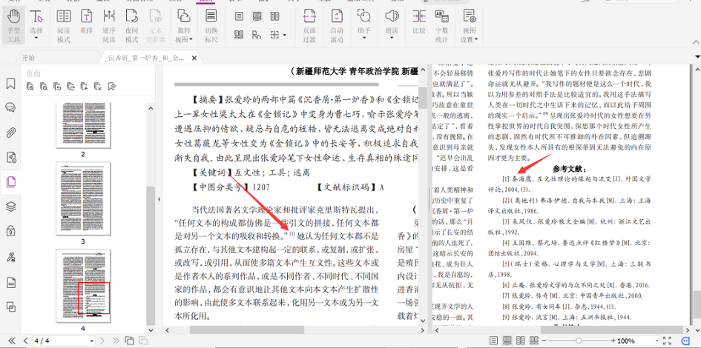Collapse the navigation panel with side arrow

pyautogui.click(x=159, y=201)
